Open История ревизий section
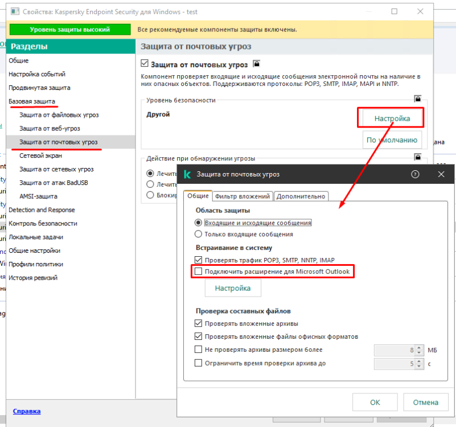 (33, 278)
